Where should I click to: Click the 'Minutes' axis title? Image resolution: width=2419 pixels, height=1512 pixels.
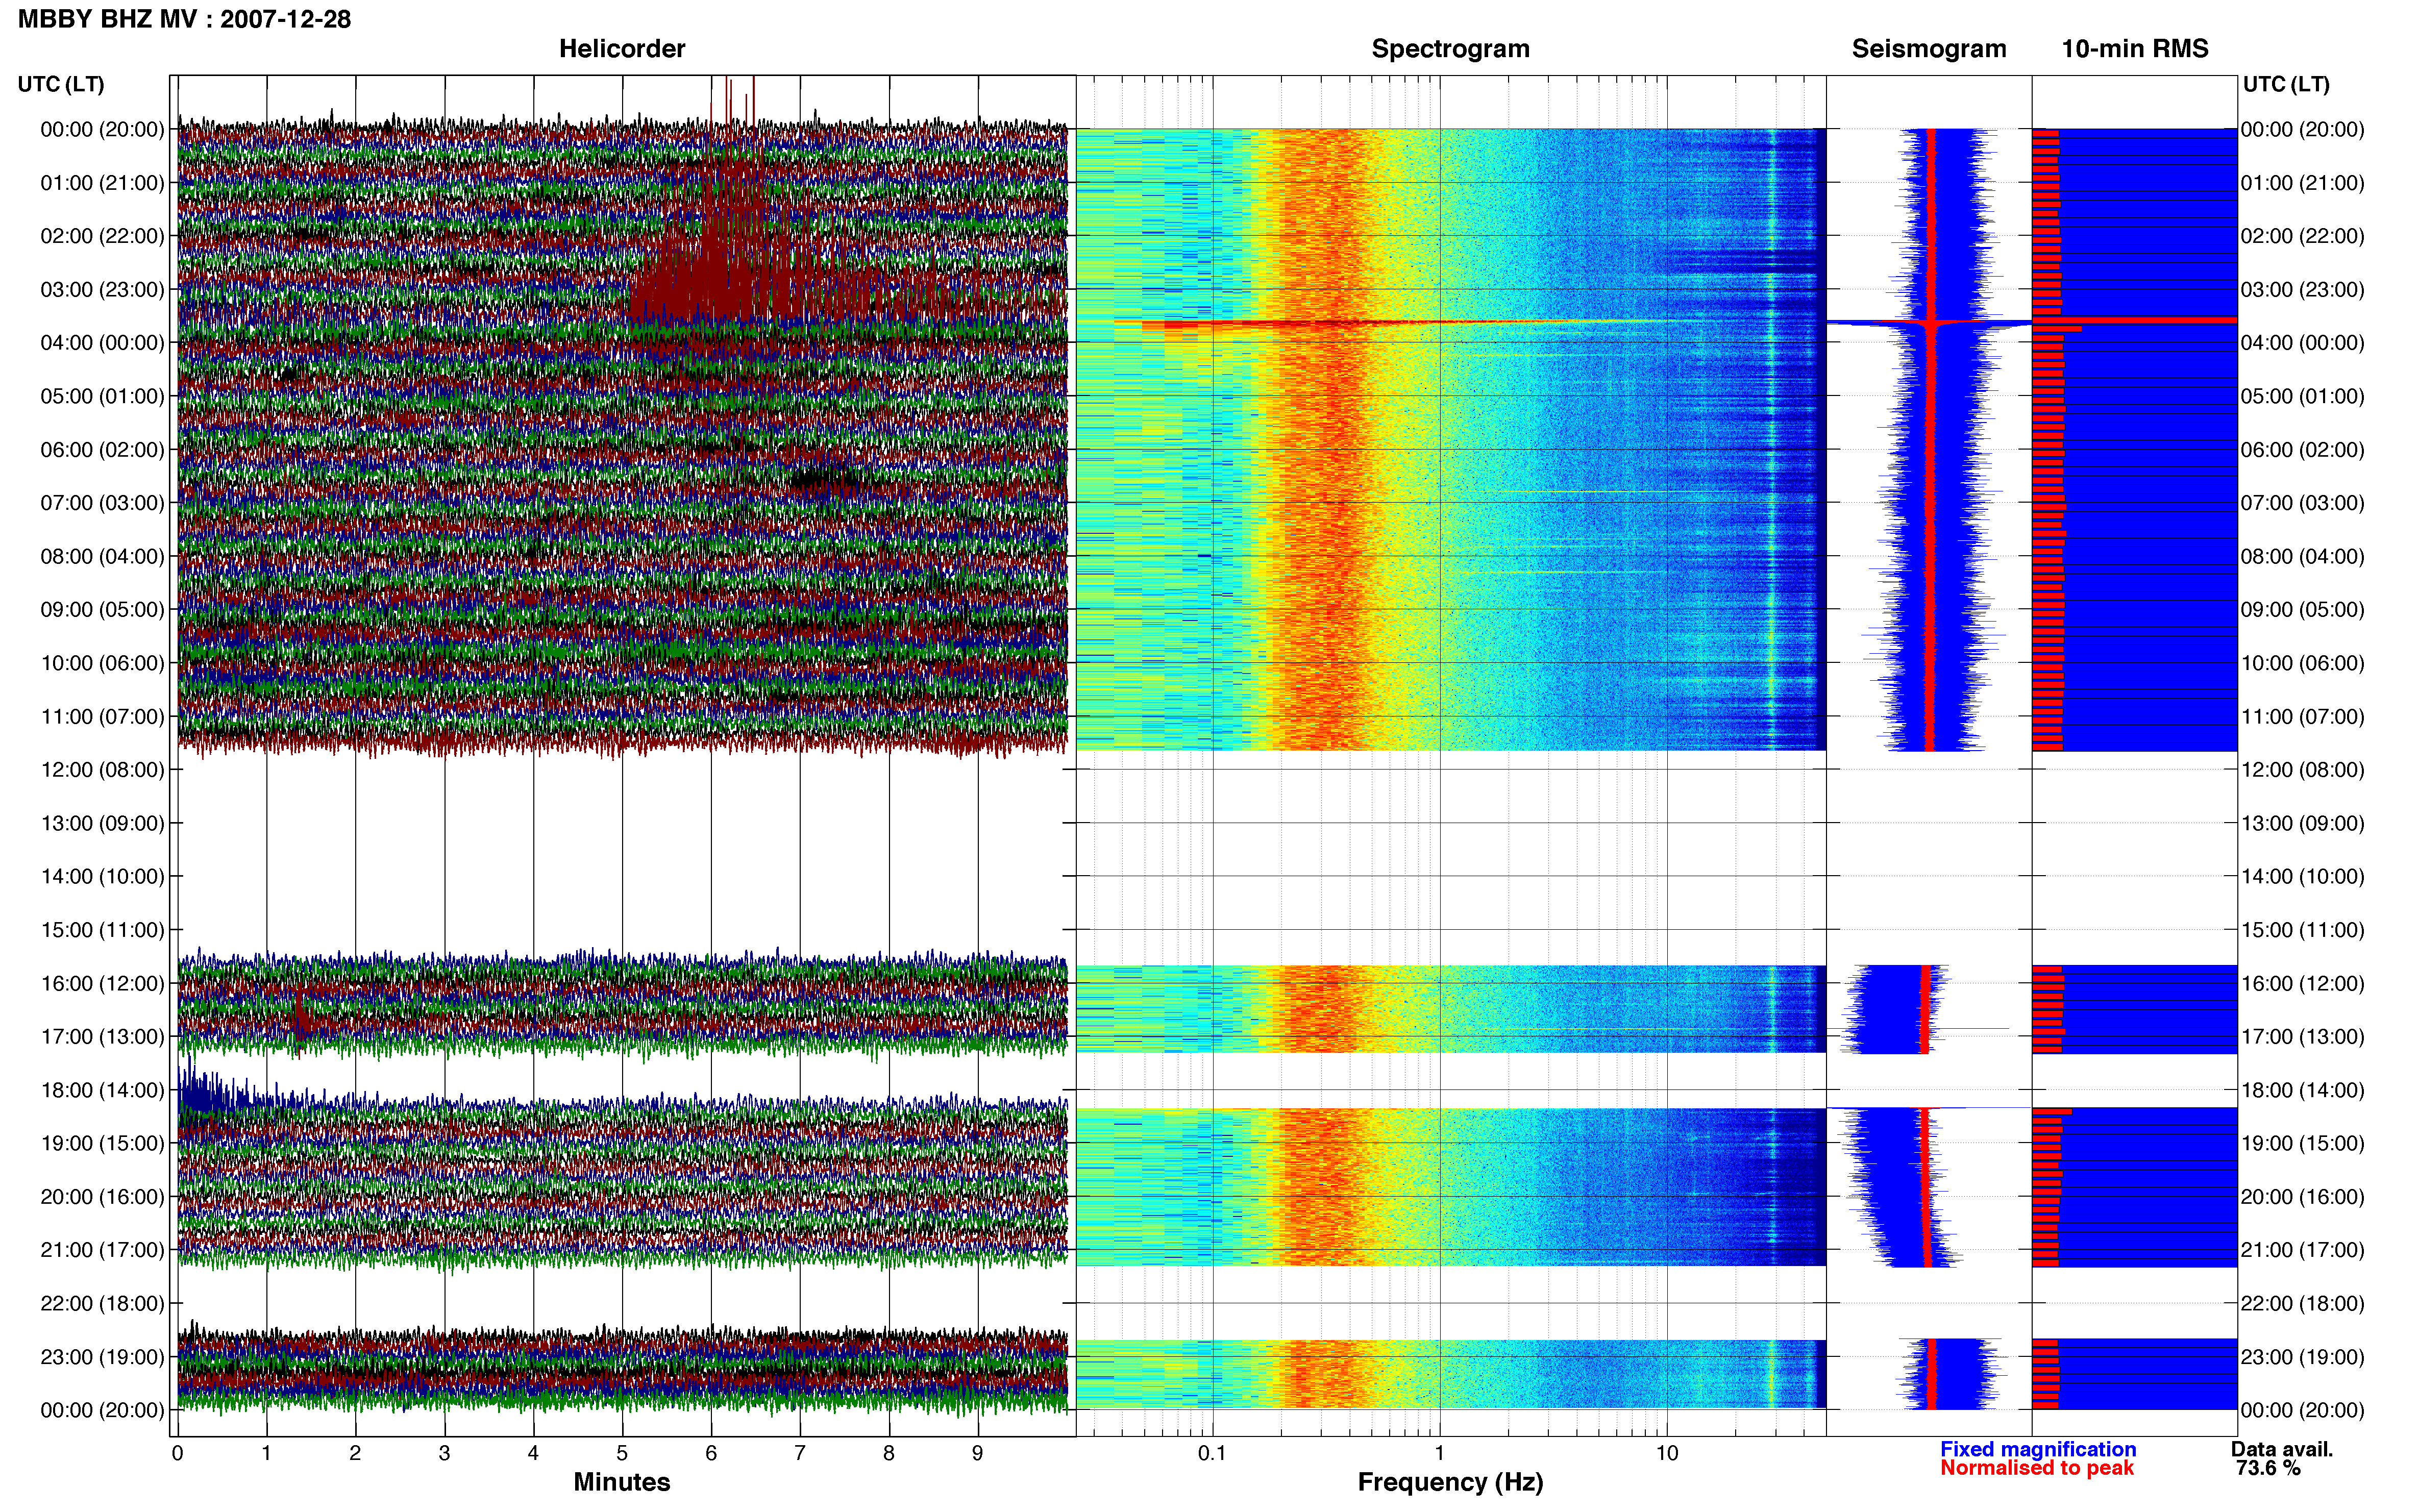(622, 1482)
